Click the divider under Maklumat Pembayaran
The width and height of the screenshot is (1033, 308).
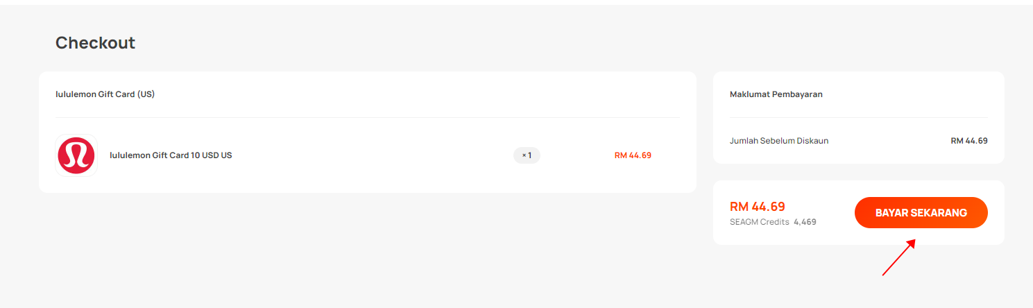pyautogui.click(x=859, y=117)
